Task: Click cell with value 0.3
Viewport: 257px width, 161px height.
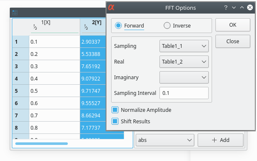Action: (54, 67)
